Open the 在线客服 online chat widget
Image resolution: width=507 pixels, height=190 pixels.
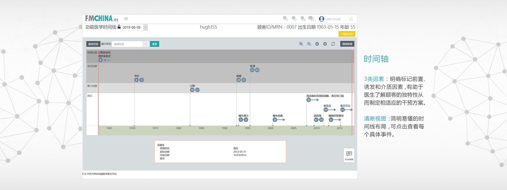[x=349, y=155]
